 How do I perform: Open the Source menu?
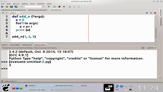coord(16,4)
